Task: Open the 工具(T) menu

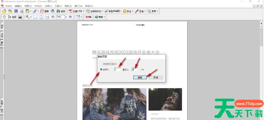Action: 59,6
